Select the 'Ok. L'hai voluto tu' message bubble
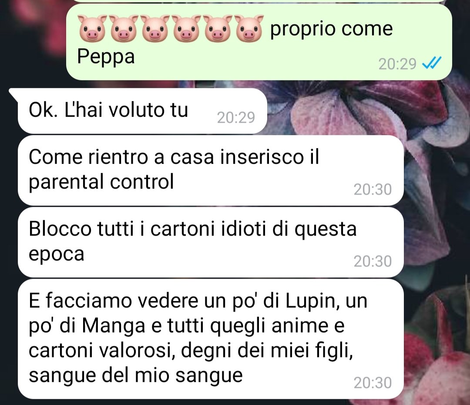Screen dimensions: 470x405 142,111
